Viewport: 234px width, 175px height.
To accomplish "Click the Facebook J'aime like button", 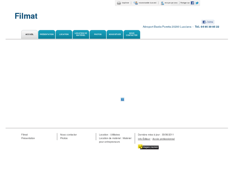I will 208,22.
